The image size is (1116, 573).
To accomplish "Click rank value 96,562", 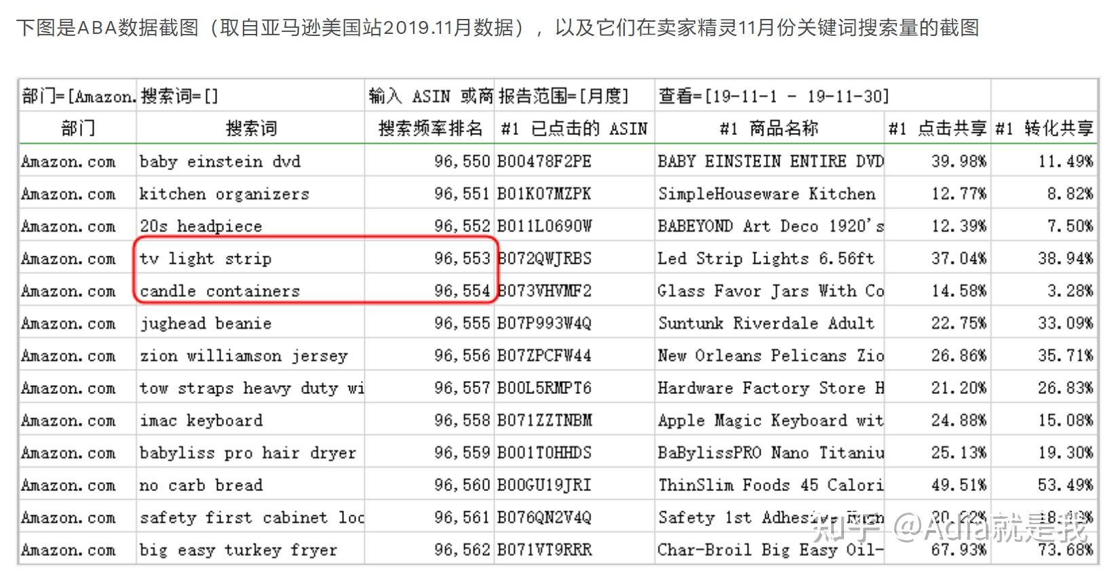I will tap(461, 550).
